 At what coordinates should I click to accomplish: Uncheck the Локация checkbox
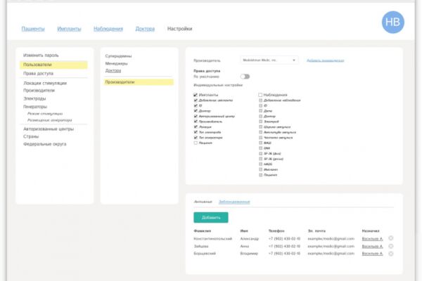click(196, 127)
